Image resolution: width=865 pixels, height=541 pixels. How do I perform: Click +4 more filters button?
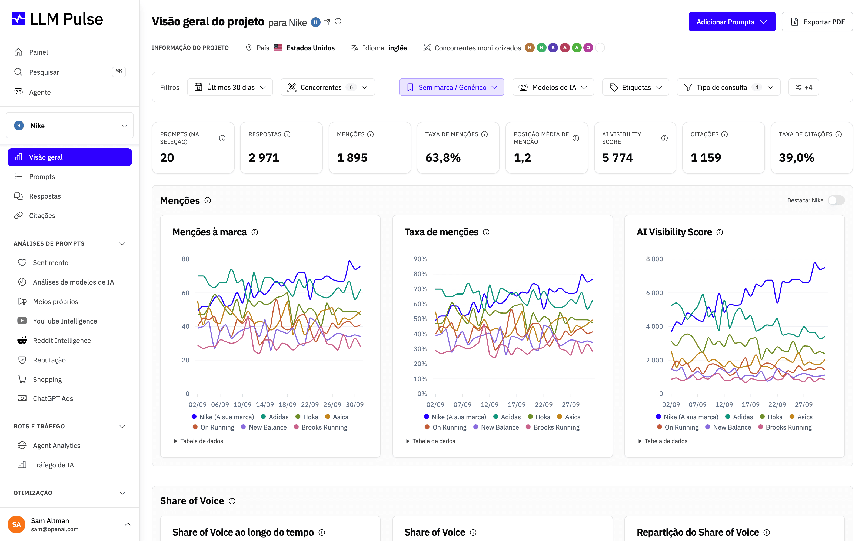pos(803,87)
